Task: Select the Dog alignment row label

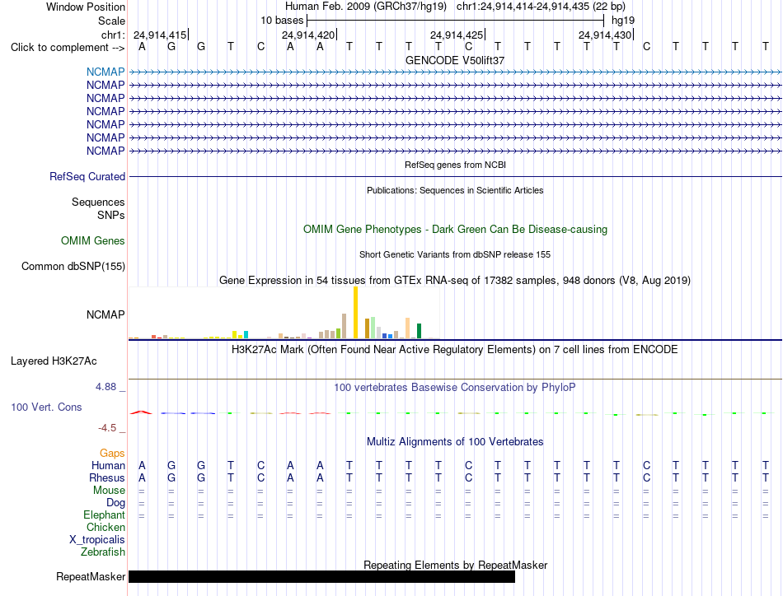Action: [x=115, y=503]
